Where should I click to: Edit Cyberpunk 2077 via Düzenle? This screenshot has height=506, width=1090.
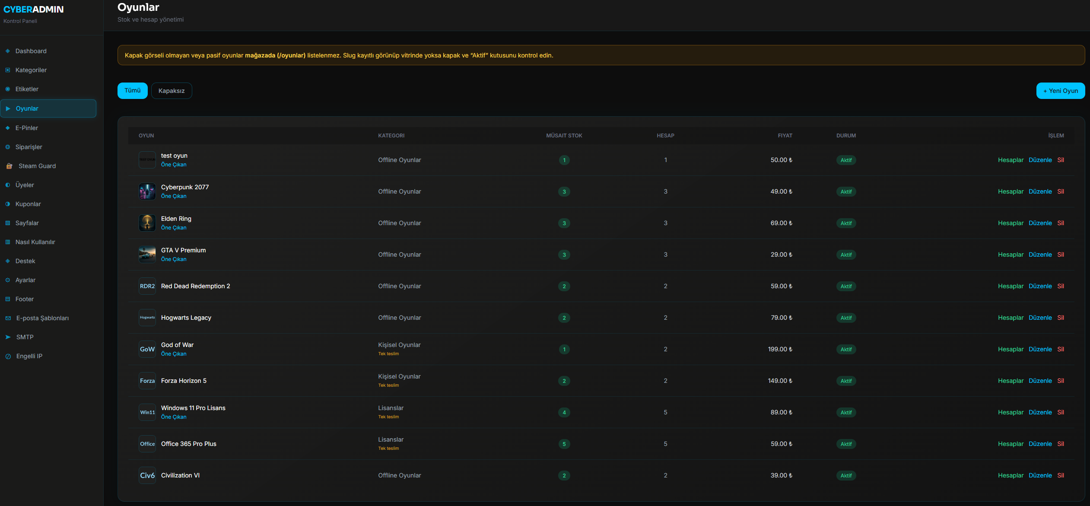point(1040,191)
